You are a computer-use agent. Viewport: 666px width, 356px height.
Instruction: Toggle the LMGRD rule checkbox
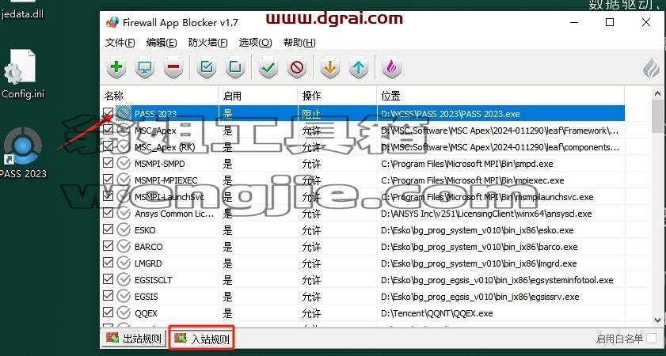[x=108, y=263]
